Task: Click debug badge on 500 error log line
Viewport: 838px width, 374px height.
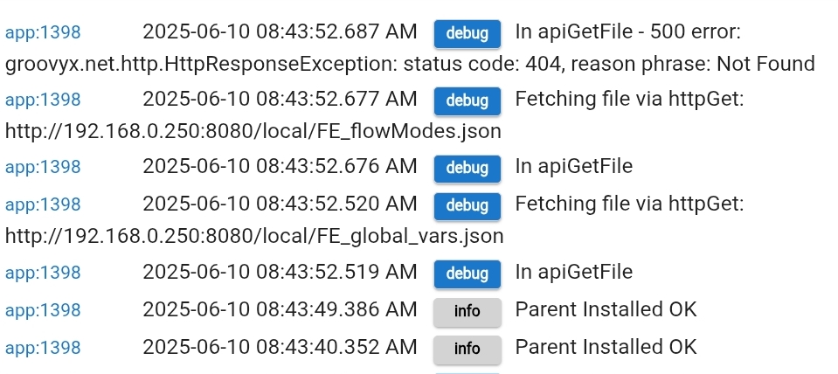Action: point(467,33)
